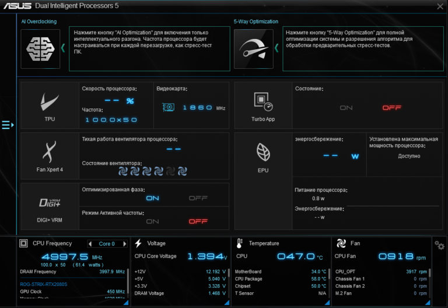Collapse the AI Overclocking description chevron
The width and height of the screenshot is (448, 308).
(x=63, y=48)
